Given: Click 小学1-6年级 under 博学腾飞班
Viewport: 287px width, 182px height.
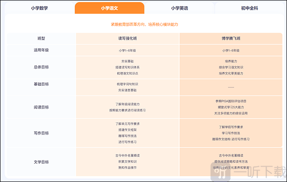Looking at the screenshot, I should pos(231,50).
